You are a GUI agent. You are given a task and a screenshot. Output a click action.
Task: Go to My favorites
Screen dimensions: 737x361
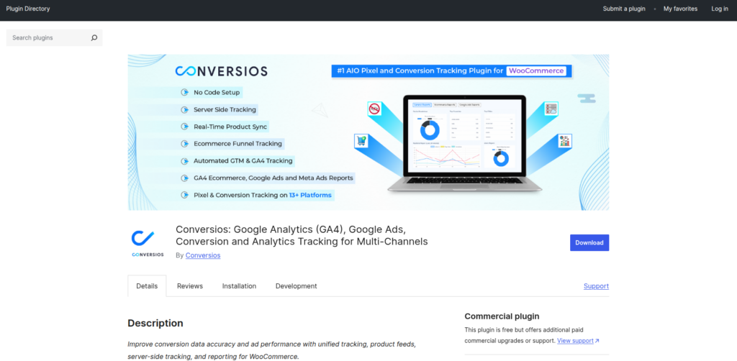pos(680,9)
